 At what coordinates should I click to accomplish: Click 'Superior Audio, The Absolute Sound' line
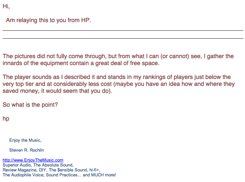[x=38, y=165]
